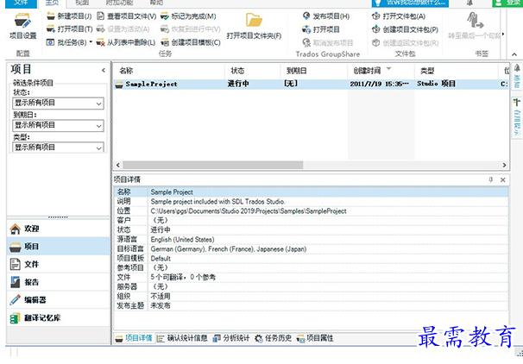Click the project list horizontal scrollbar thumb
This screenshot has height=364, width=523.
point(213,165)
